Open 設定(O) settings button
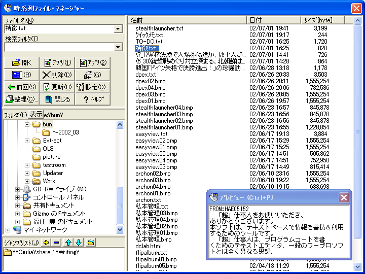The height and width of the screenshot is (274, 365). coord(93,87)
